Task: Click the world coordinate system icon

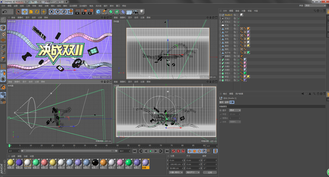Action: [x=70, y=12]
